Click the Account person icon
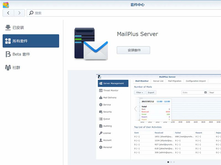Screen dimensions: 221x165 point(101,140)
